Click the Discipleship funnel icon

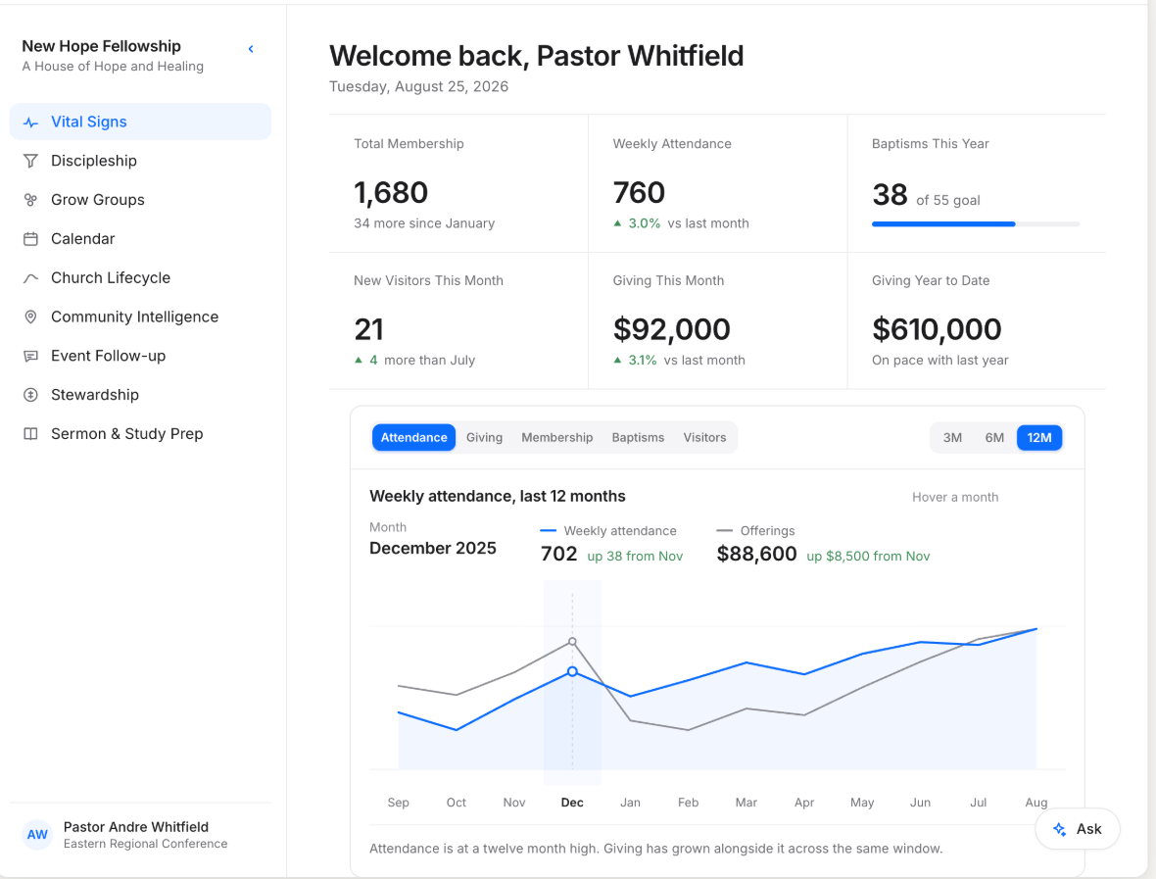(30, 161)
